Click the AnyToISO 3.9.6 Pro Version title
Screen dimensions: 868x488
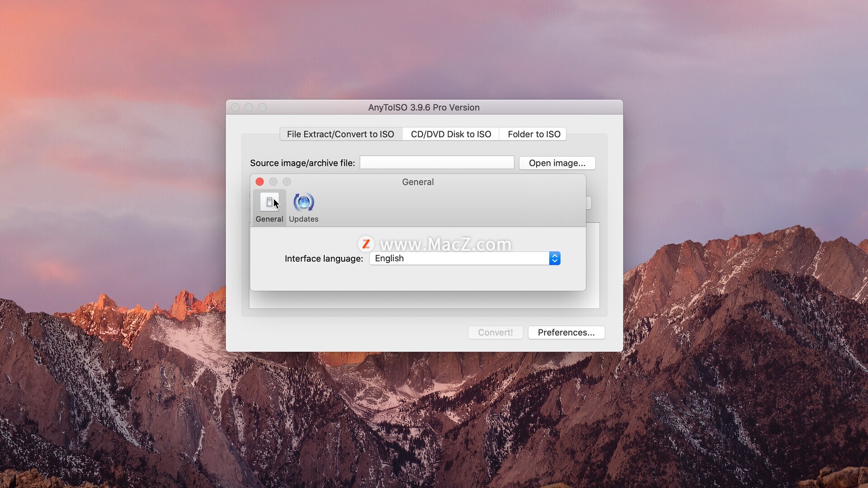point(424,108)
